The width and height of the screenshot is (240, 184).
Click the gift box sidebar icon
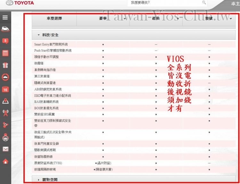5,65
